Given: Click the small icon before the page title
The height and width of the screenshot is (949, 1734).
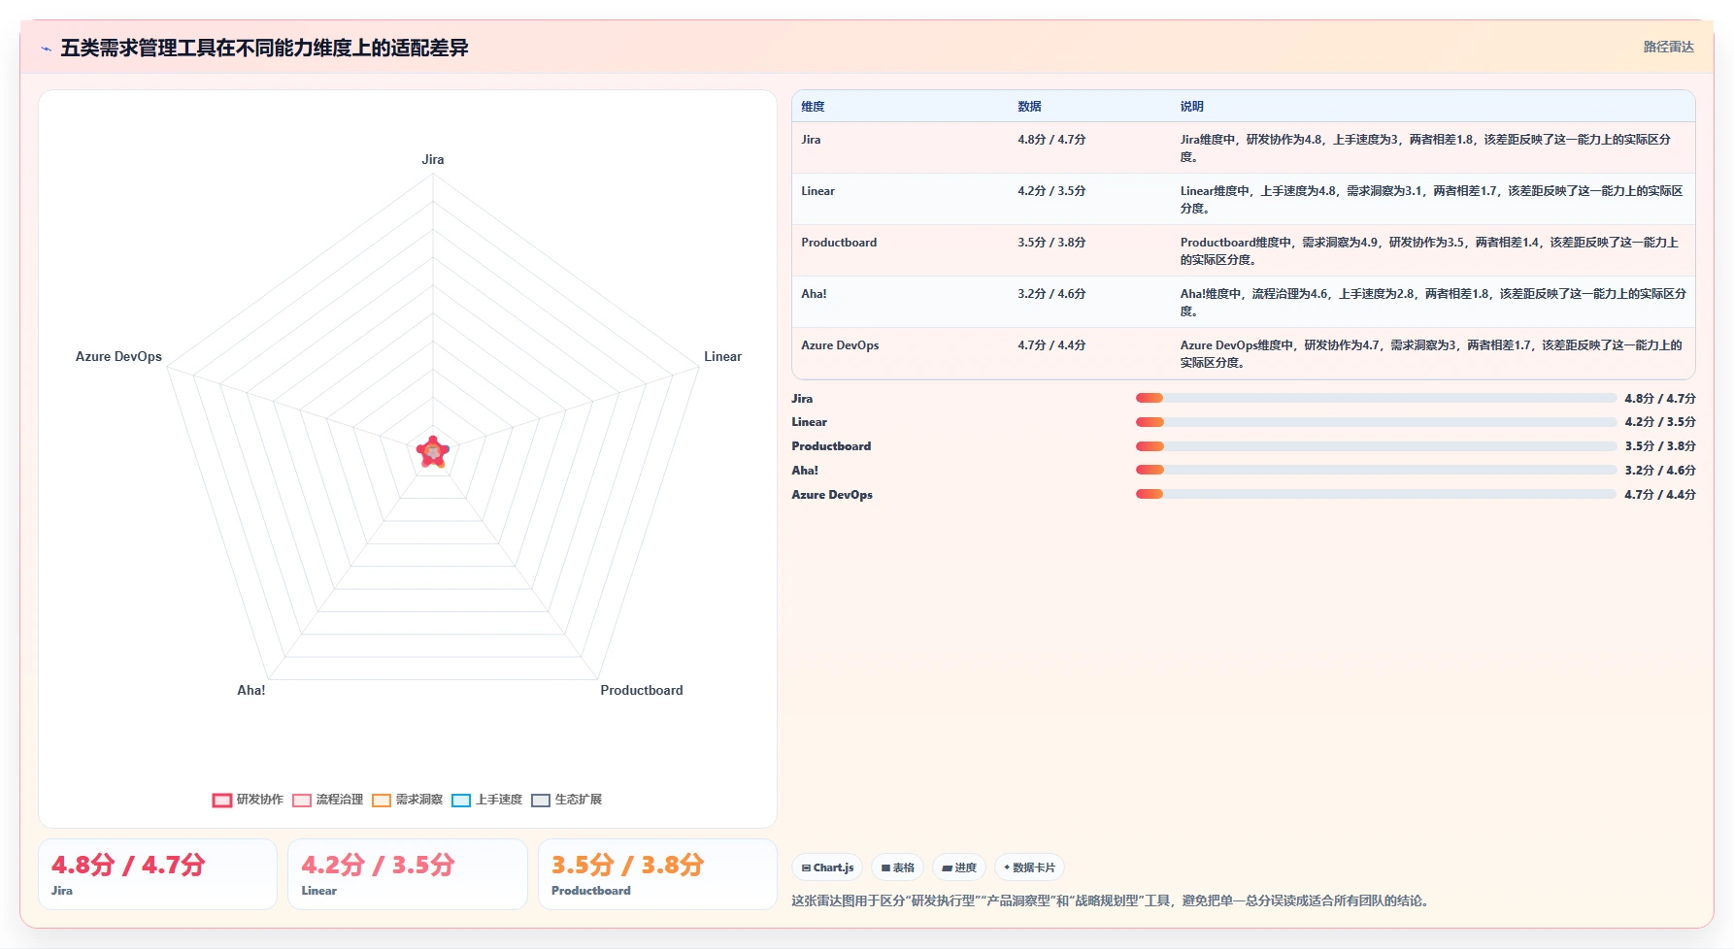Looking at the screenshot, I should (x=46, y=49).
